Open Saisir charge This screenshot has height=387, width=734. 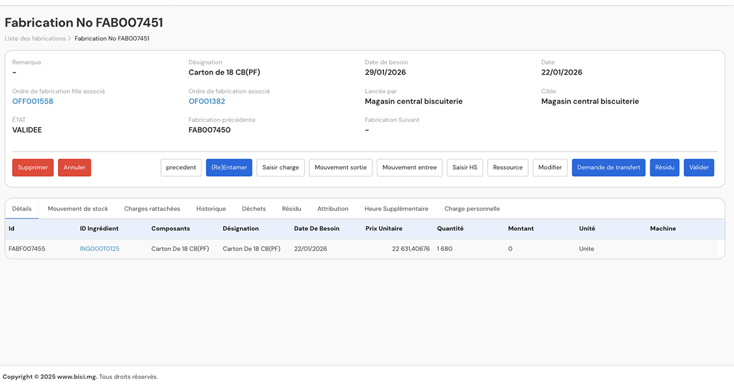pyautogui.click(x=281, y=167)
